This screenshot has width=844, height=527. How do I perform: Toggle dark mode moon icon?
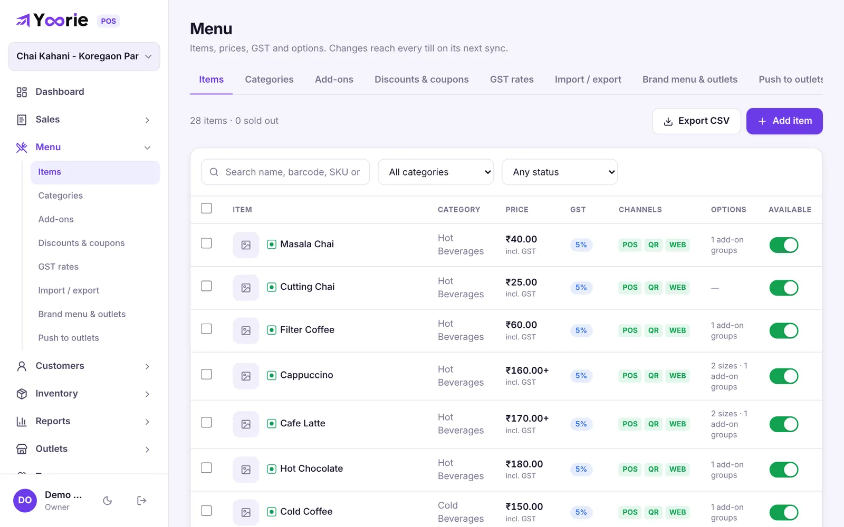coord(108,501)
